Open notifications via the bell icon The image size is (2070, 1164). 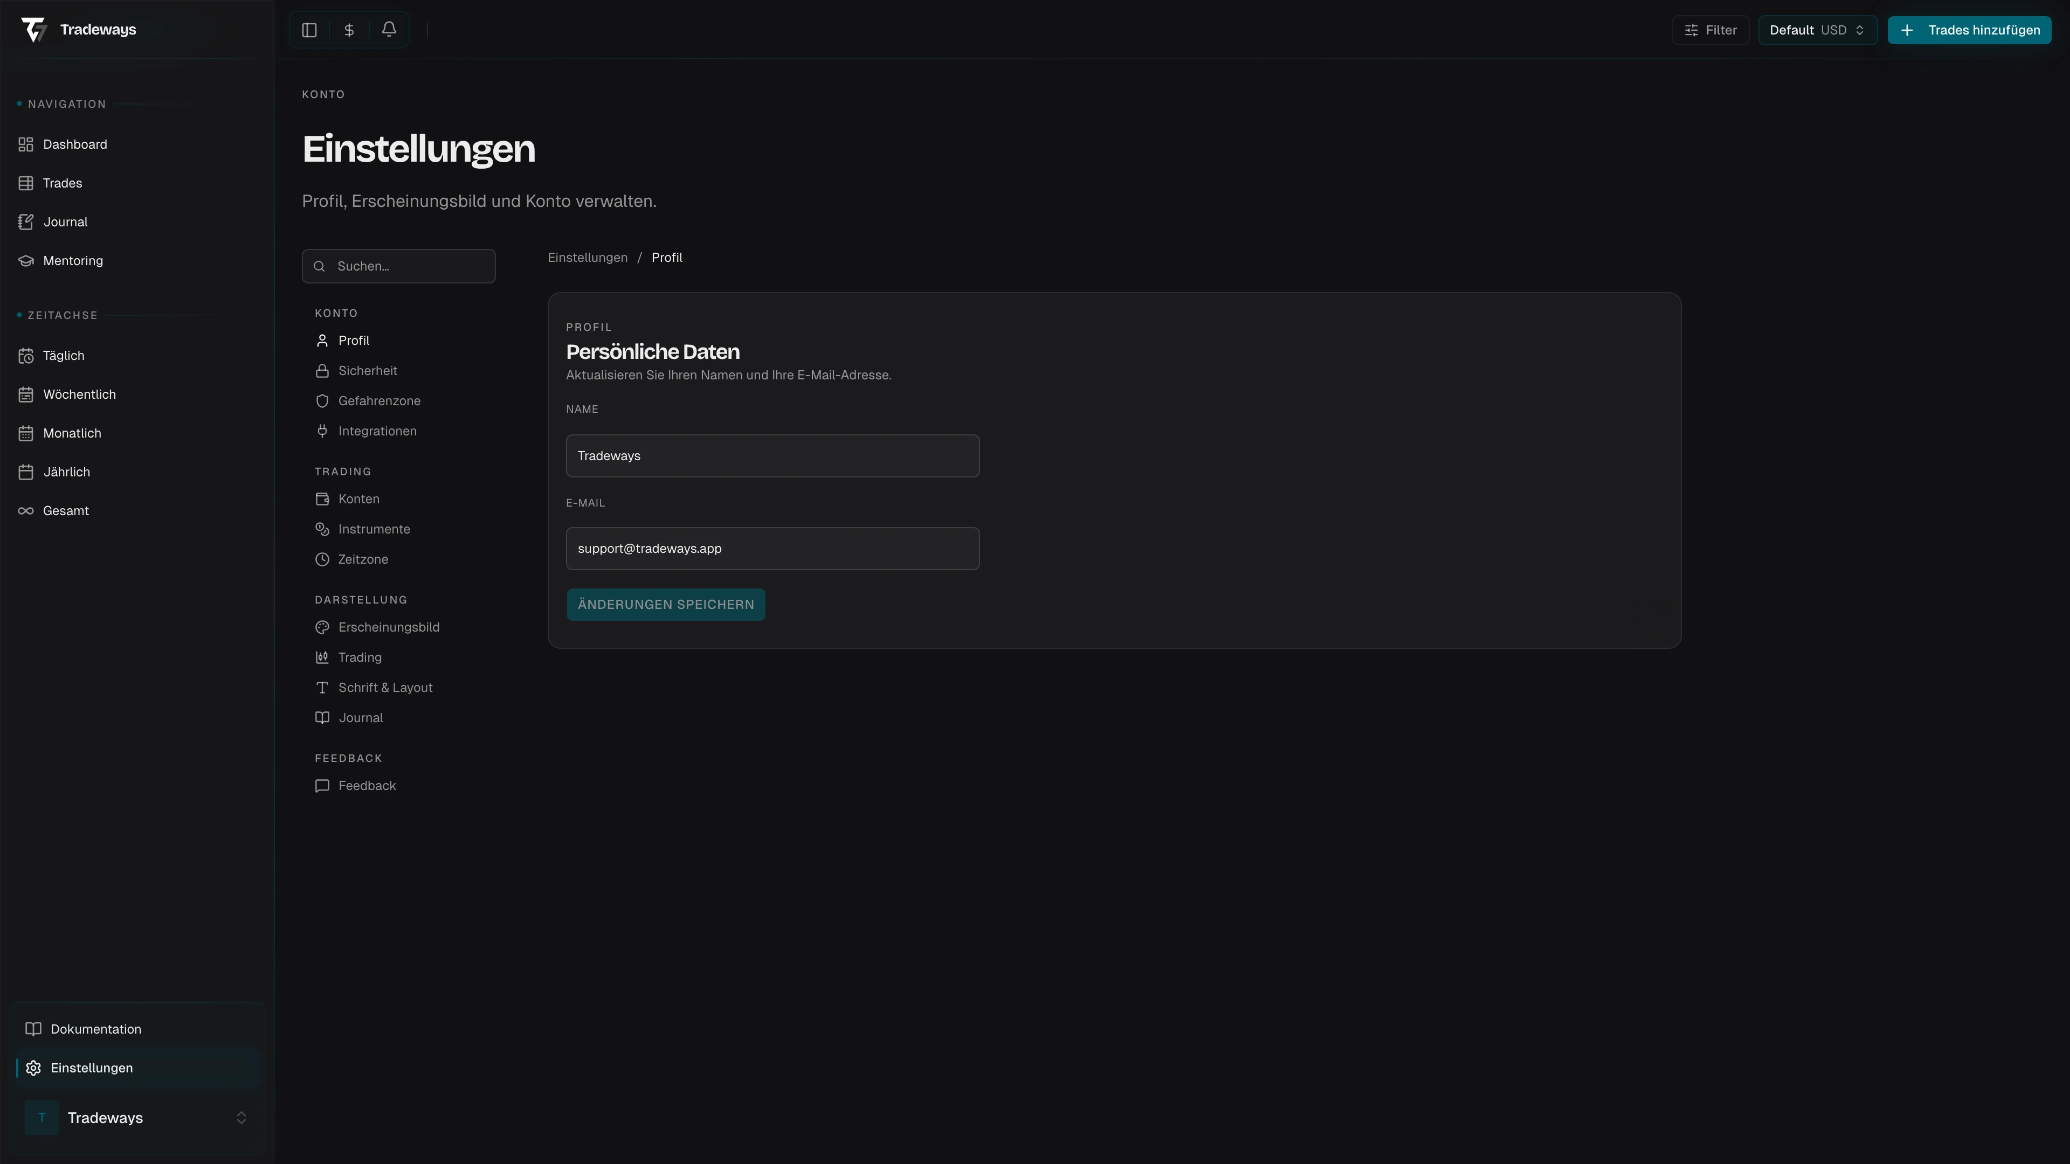(x=389, y=30)
